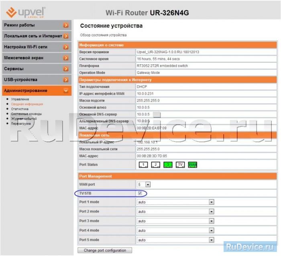Viewport: 281px width, 256px height.
Task: Click arrow icon beside Локальная сеть и Интернет
Action: pyautogui.click(x=66, y=36)
